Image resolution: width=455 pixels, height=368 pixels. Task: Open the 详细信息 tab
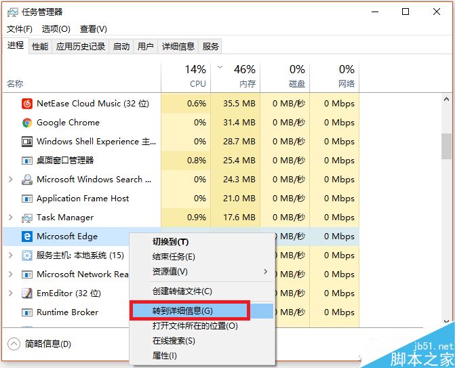click(178, 46)
